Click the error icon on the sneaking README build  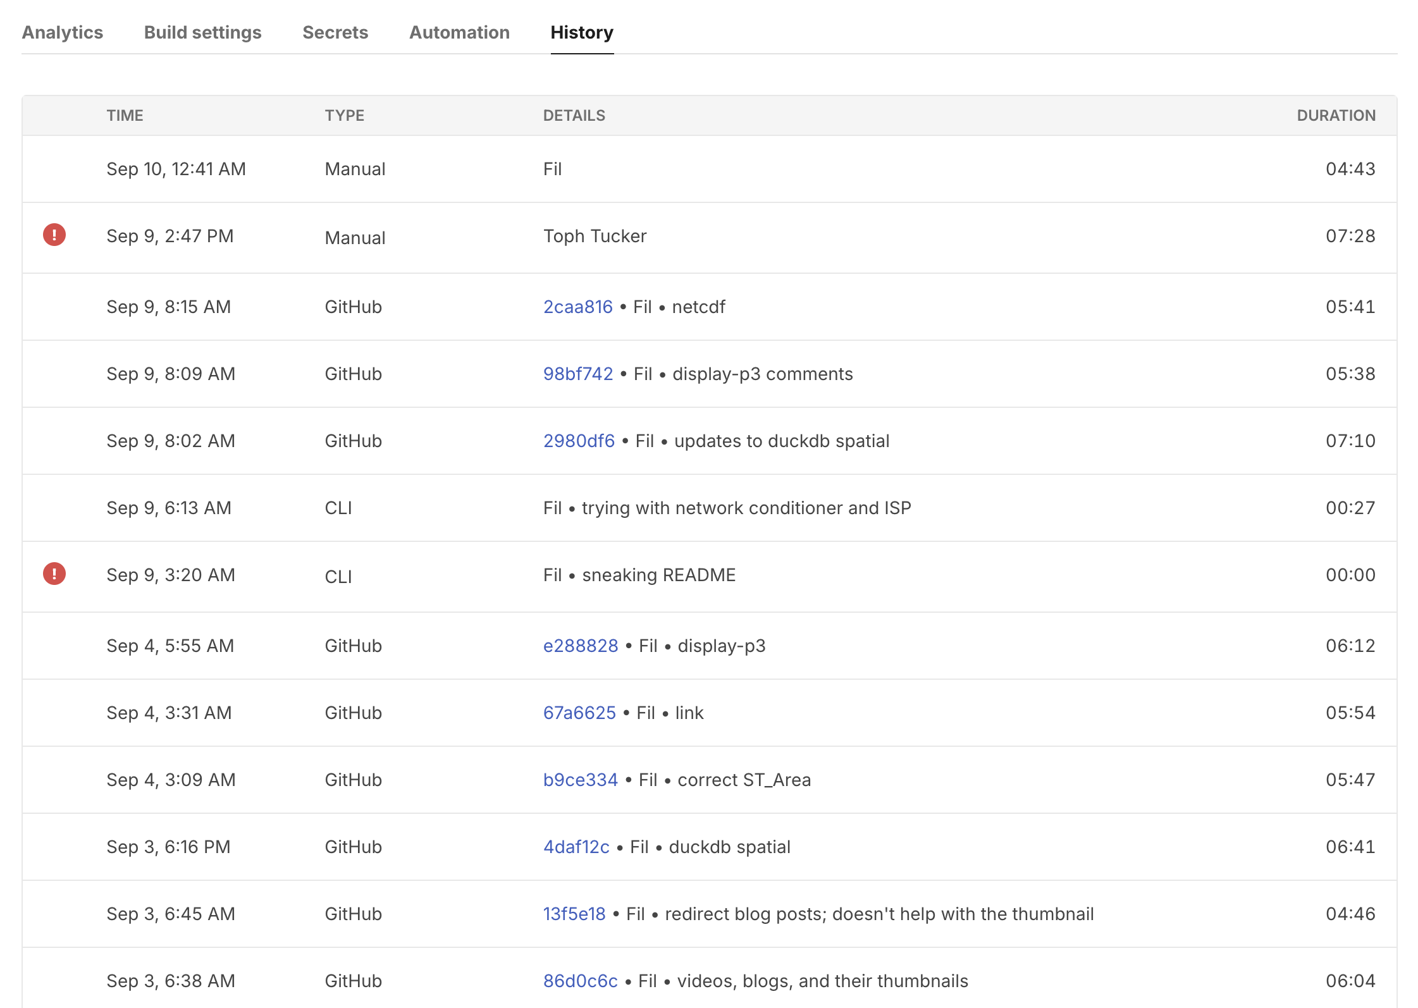(x=54, y=574)
